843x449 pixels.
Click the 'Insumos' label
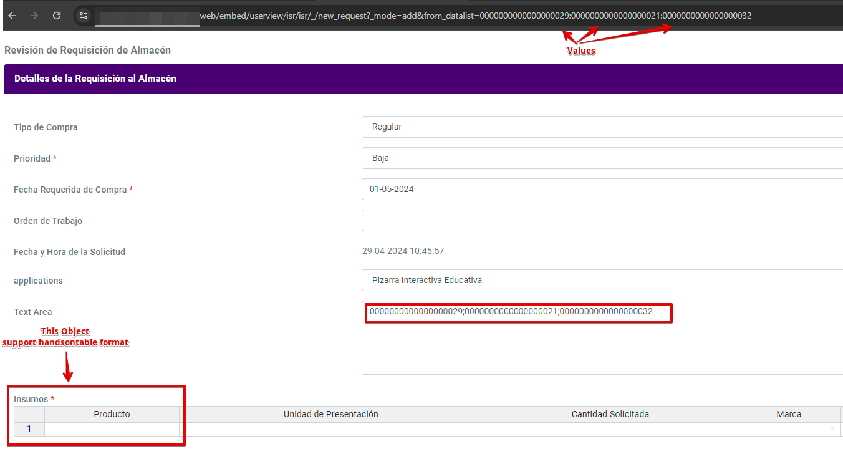[x=31, y=399]
